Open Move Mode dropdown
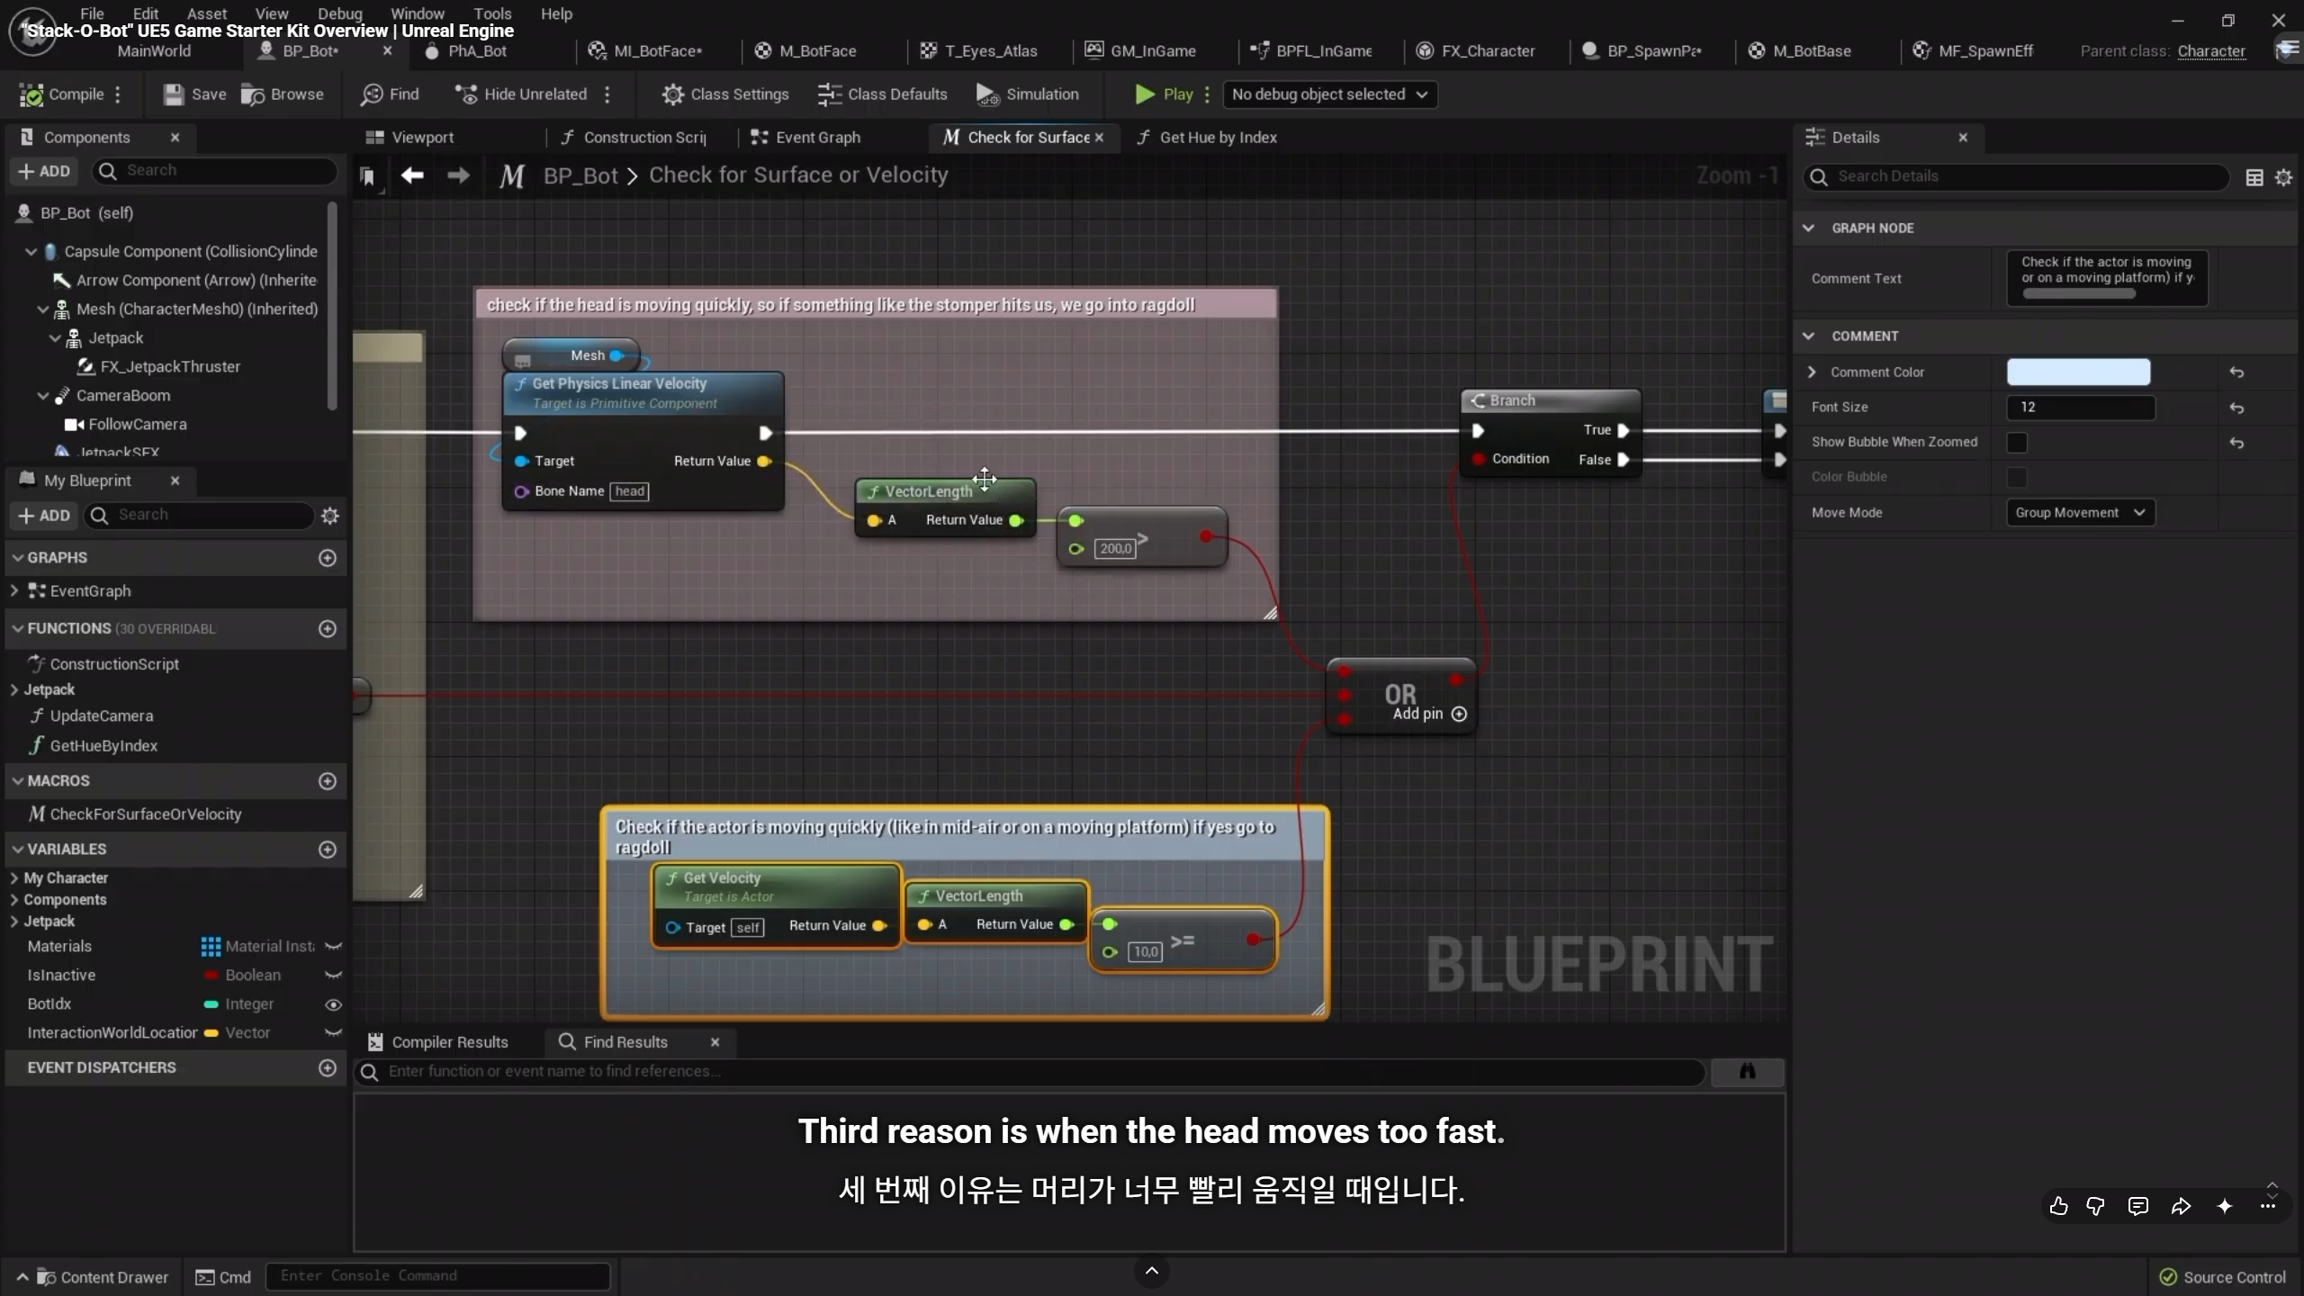 pyautogui.click(x=2080, y=513)
